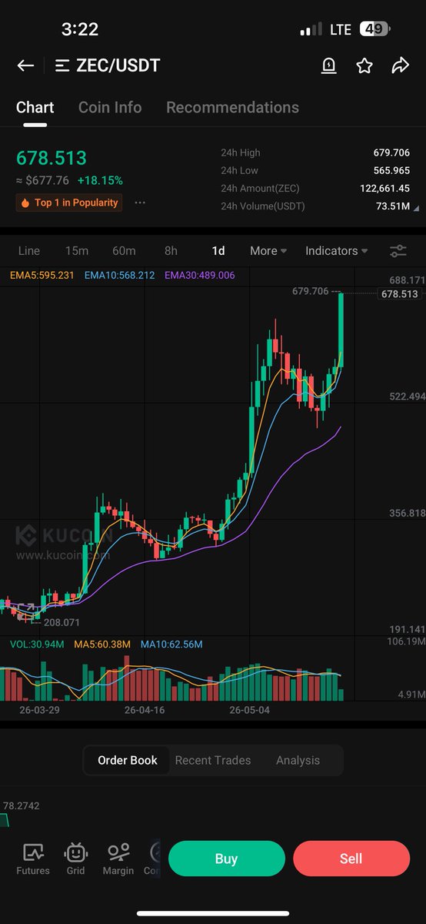Tap the +18.15% change value
Image resolution: width=426 pixels, height=924 pixels.
[100, 180]
